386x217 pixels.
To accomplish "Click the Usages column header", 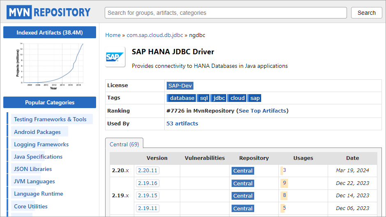I will [x=303, y=158].
